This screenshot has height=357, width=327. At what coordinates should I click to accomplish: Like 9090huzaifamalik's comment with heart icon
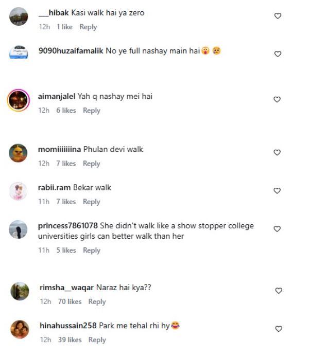coord(278,54)
